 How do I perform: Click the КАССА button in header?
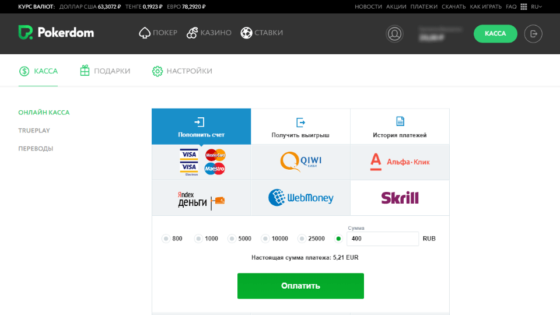coord(495,34)
